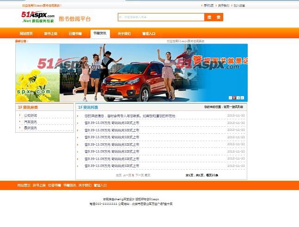The height and width of the screenshot is (227, 299).
Task: Go to 网站首页 in the orange navigation bar
Action: 26,34
